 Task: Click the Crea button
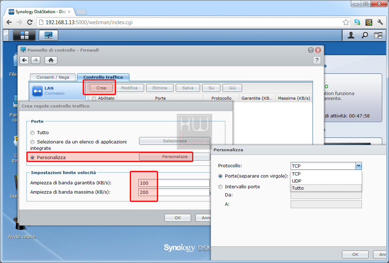[x=101, y=88]
